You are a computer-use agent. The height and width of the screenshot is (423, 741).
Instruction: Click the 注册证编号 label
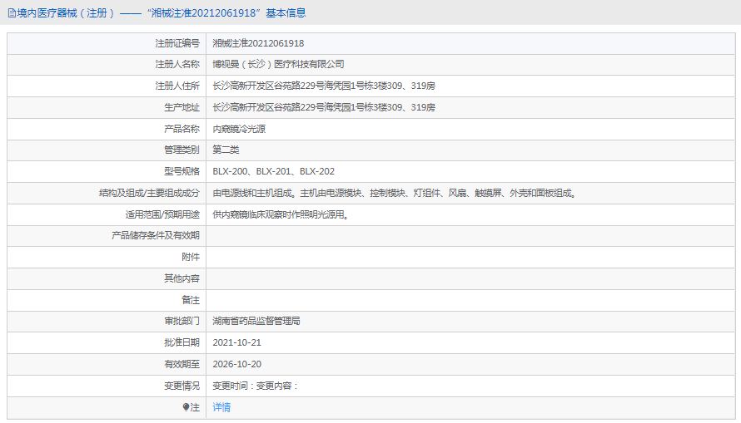pos(177,43)
